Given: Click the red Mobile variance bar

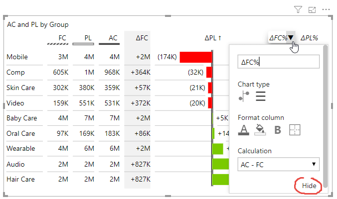Looking at the screenshot, I should [195, 57].
